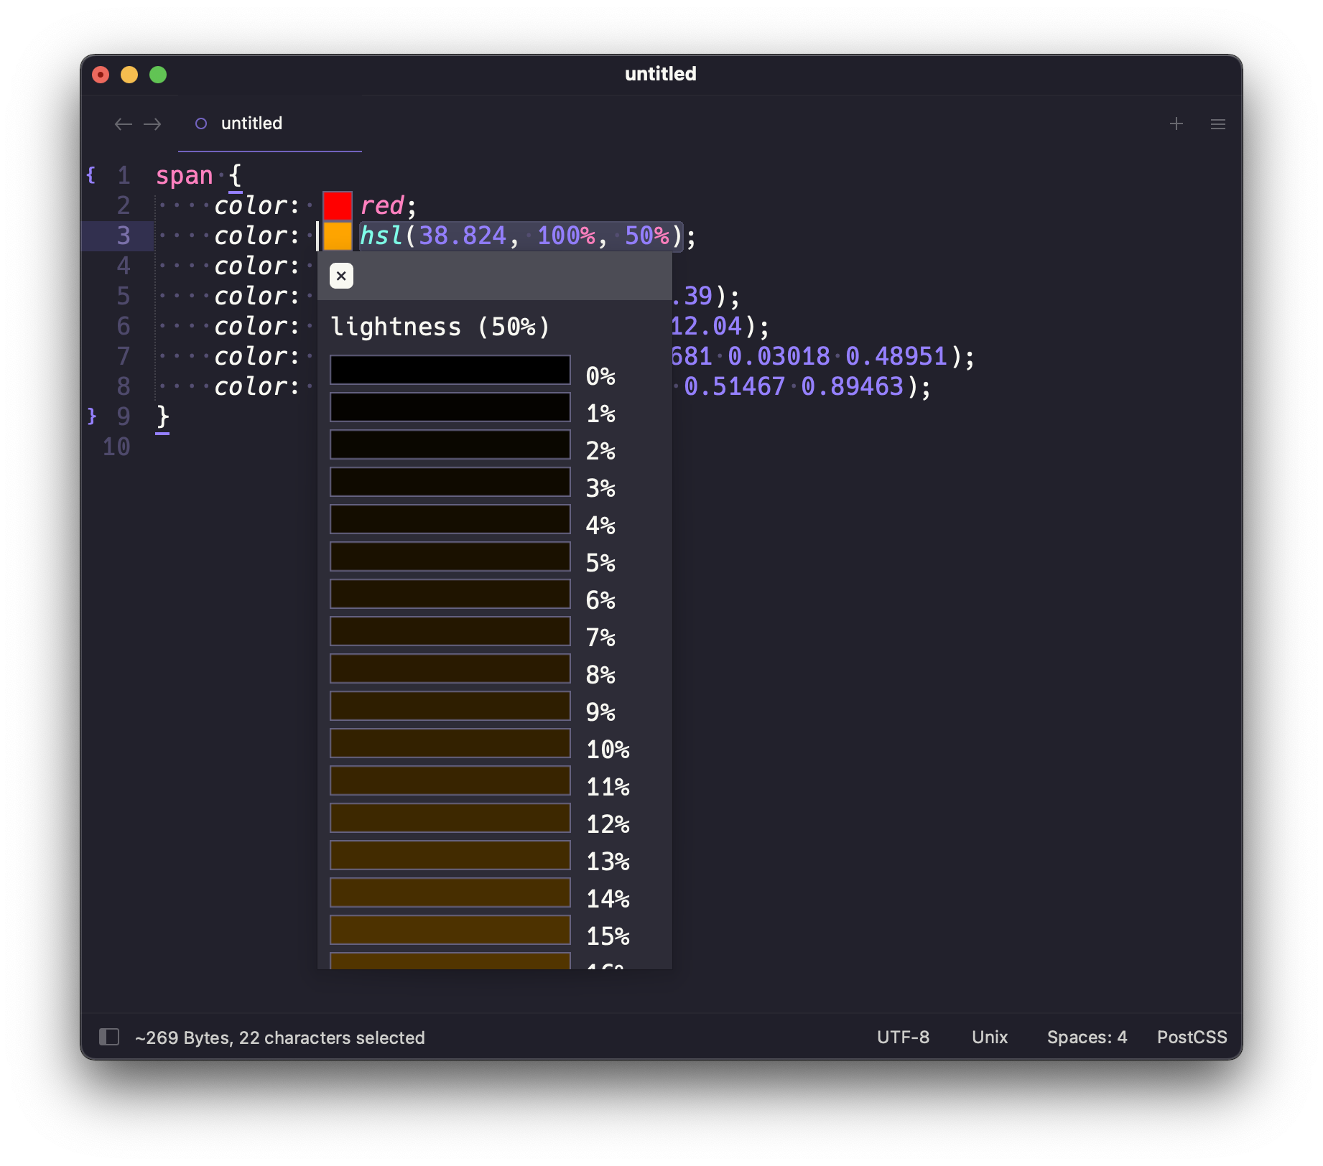Click the opening brace fold marker at line 1
The image size is (1323, 1166).
point(90,175)
